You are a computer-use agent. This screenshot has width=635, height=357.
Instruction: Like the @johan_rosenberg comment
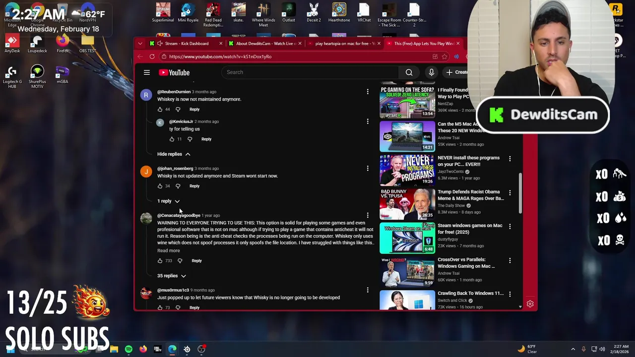tap(160, 186)
